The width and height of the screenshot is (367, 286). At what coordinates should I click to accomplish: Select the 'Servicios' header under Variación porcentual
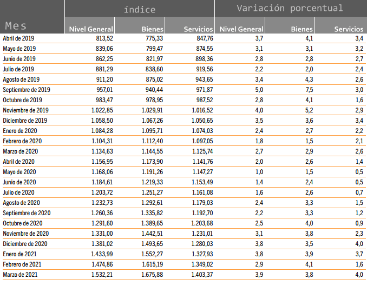(x=349, y=29)
